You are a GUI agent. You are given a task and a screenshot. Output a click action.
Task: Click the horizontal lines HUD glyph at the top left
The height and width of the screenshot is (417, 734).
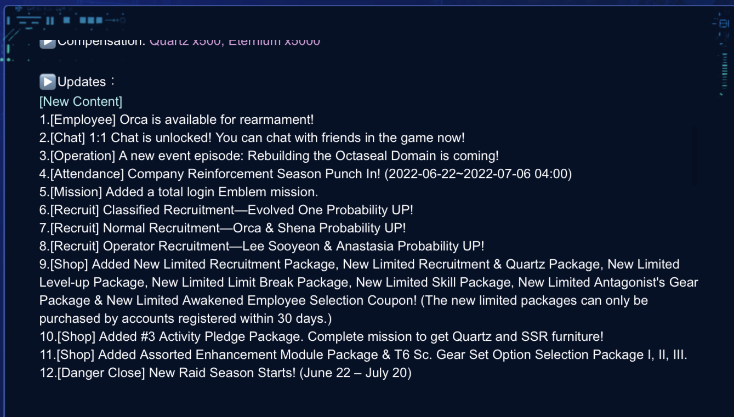[29, 21]
